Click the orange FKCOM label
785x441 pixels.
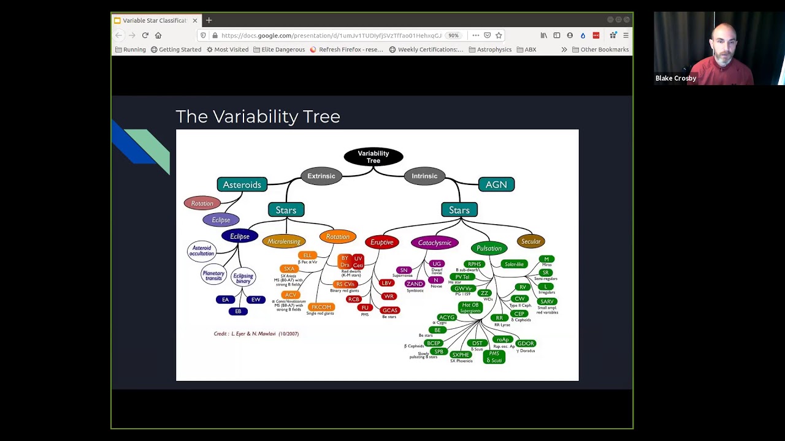coord(321,307)
